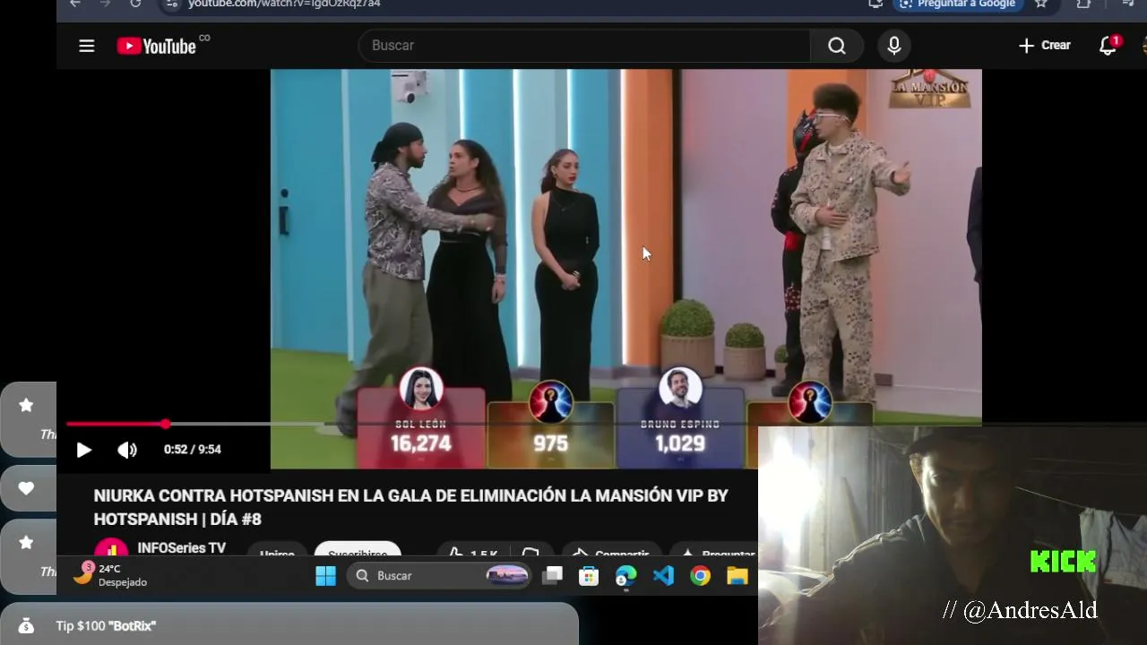Click the browser forward arrow

point(105,4)
